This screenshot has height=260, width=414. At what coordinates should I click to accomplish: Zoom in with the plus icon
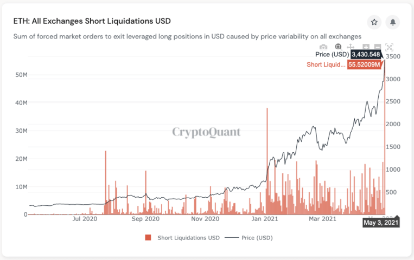[366, 47]
